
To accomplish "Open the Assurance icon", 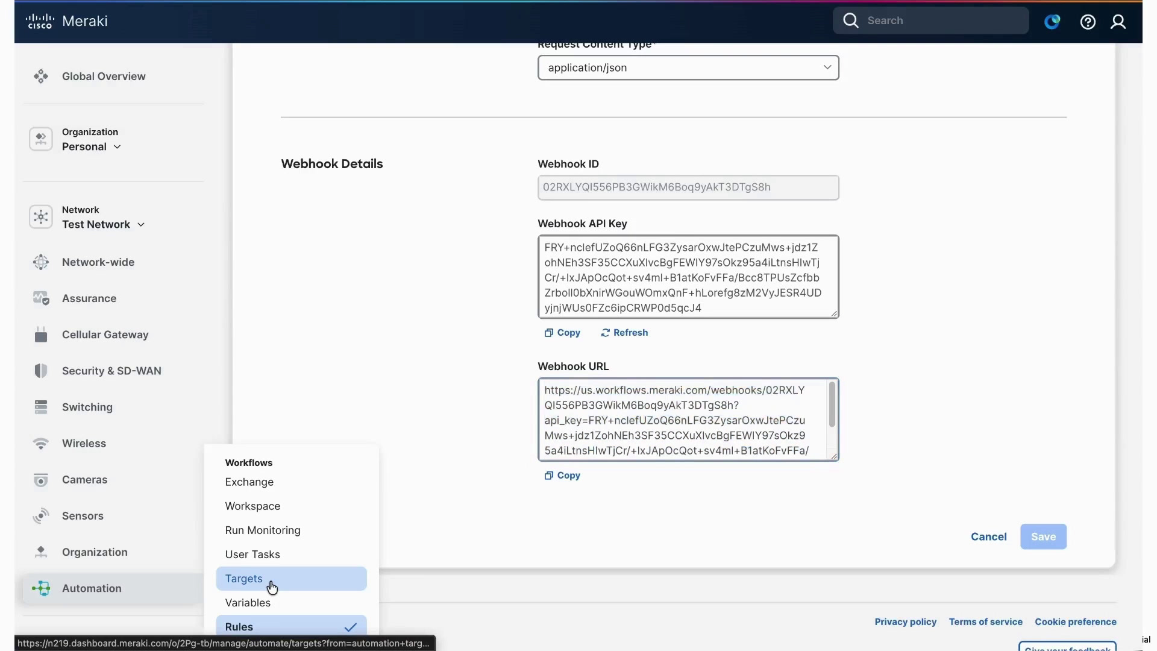I will [41, 298].
